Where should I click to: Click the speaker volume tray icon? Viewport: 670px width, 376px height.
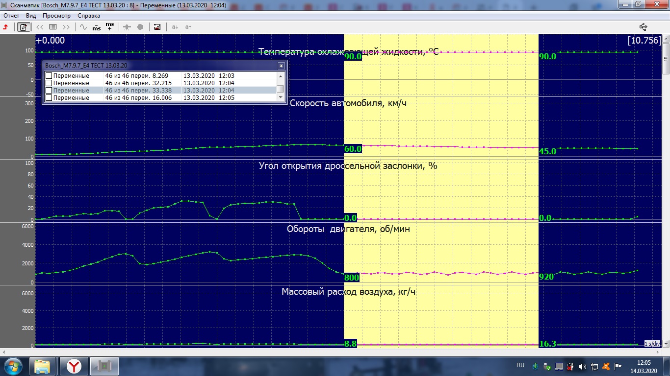click(x=582, y=366)
